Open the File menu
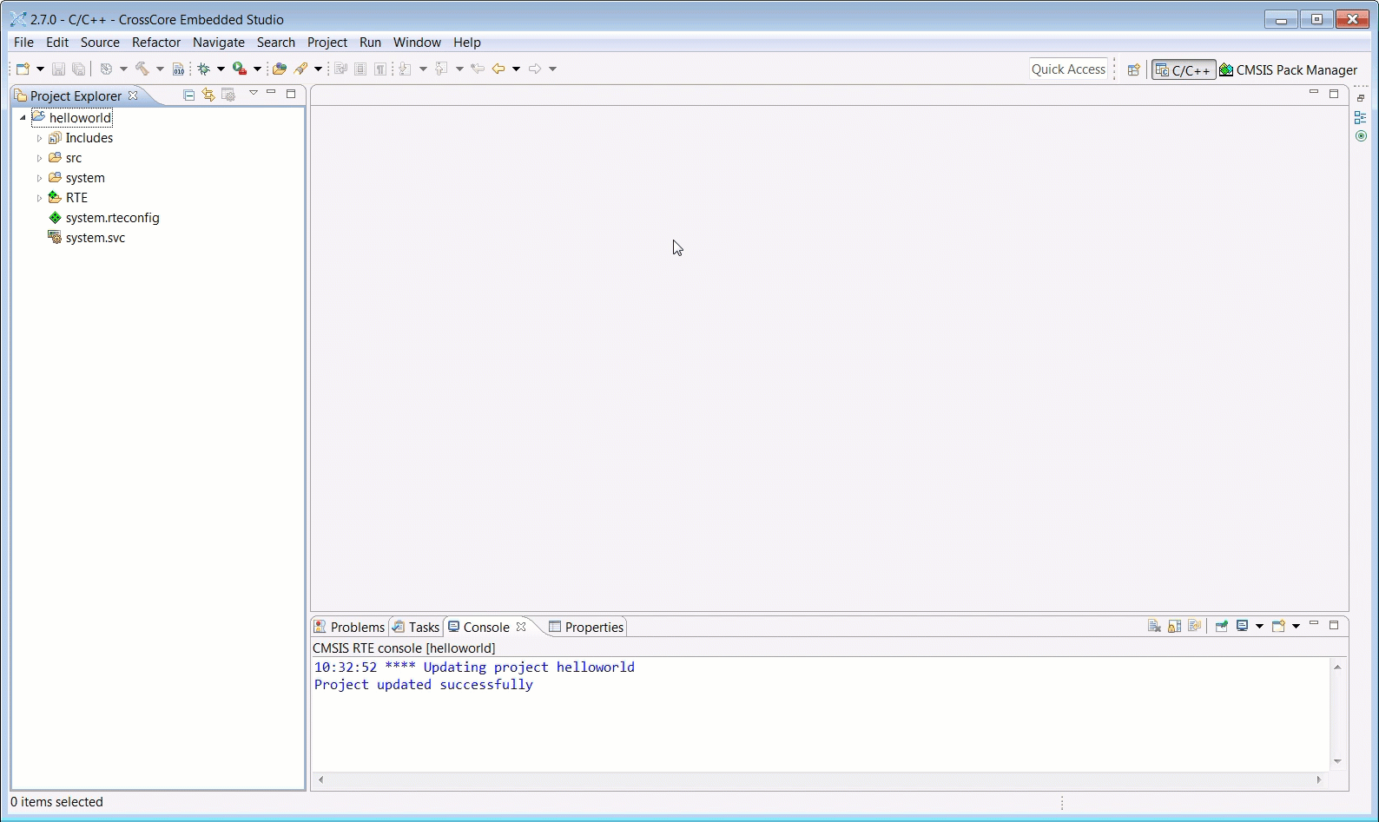1379x822 pixels. tap(23, 43)
